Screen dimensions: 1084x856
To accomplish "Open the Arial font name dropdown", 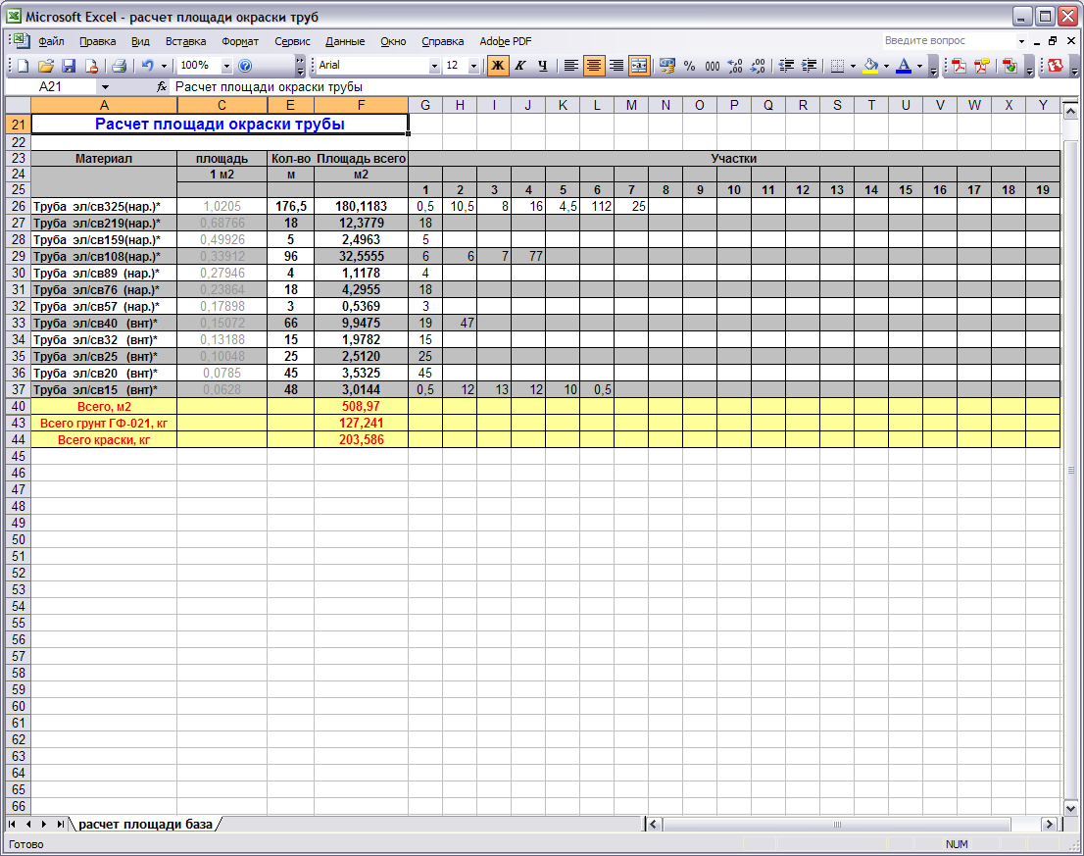I will (434, 66).
